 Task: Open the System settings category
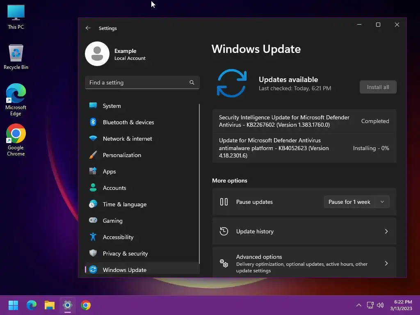(142, 105)
